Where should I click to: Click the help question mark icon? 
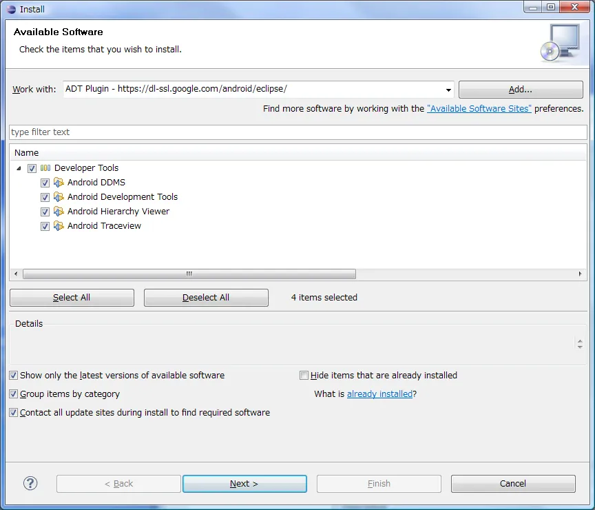coord(30,483)
